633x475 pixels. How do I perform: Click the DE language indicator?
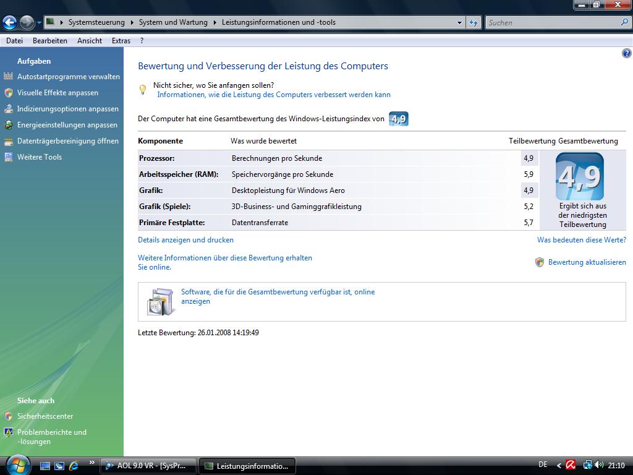click(543, 465)
